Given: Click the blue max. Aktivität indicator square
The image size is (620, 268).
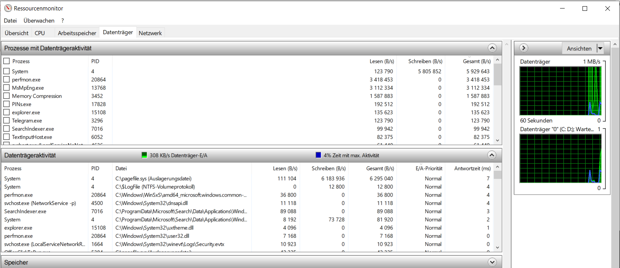Looking at the screenshot, I should [318, 155].
